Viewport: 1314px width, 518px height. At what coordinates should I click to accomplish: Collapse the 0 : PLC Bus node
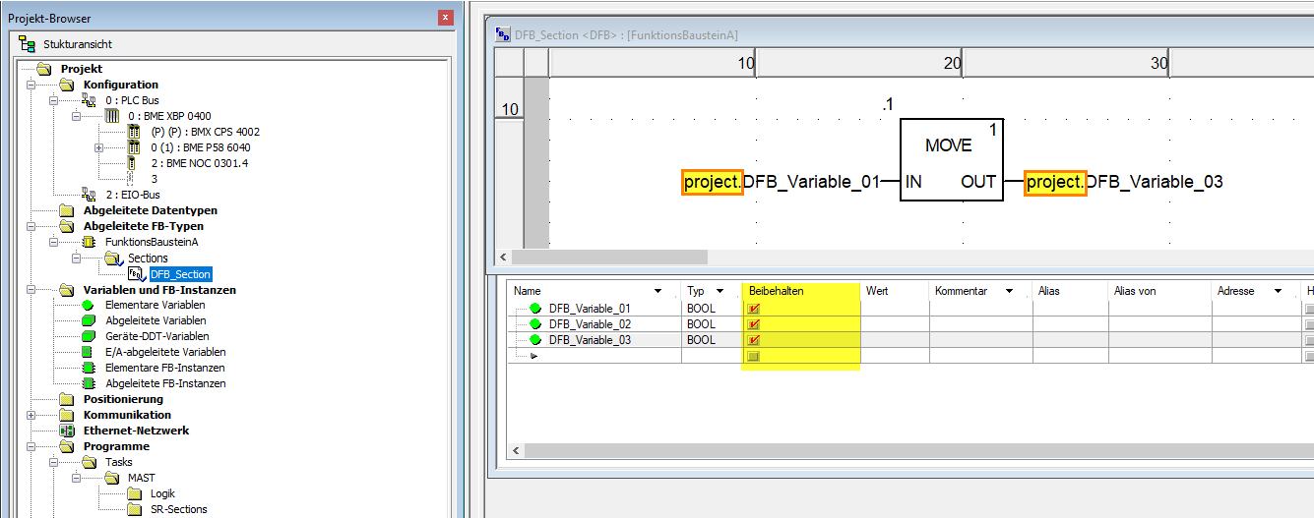coord(53,100)
